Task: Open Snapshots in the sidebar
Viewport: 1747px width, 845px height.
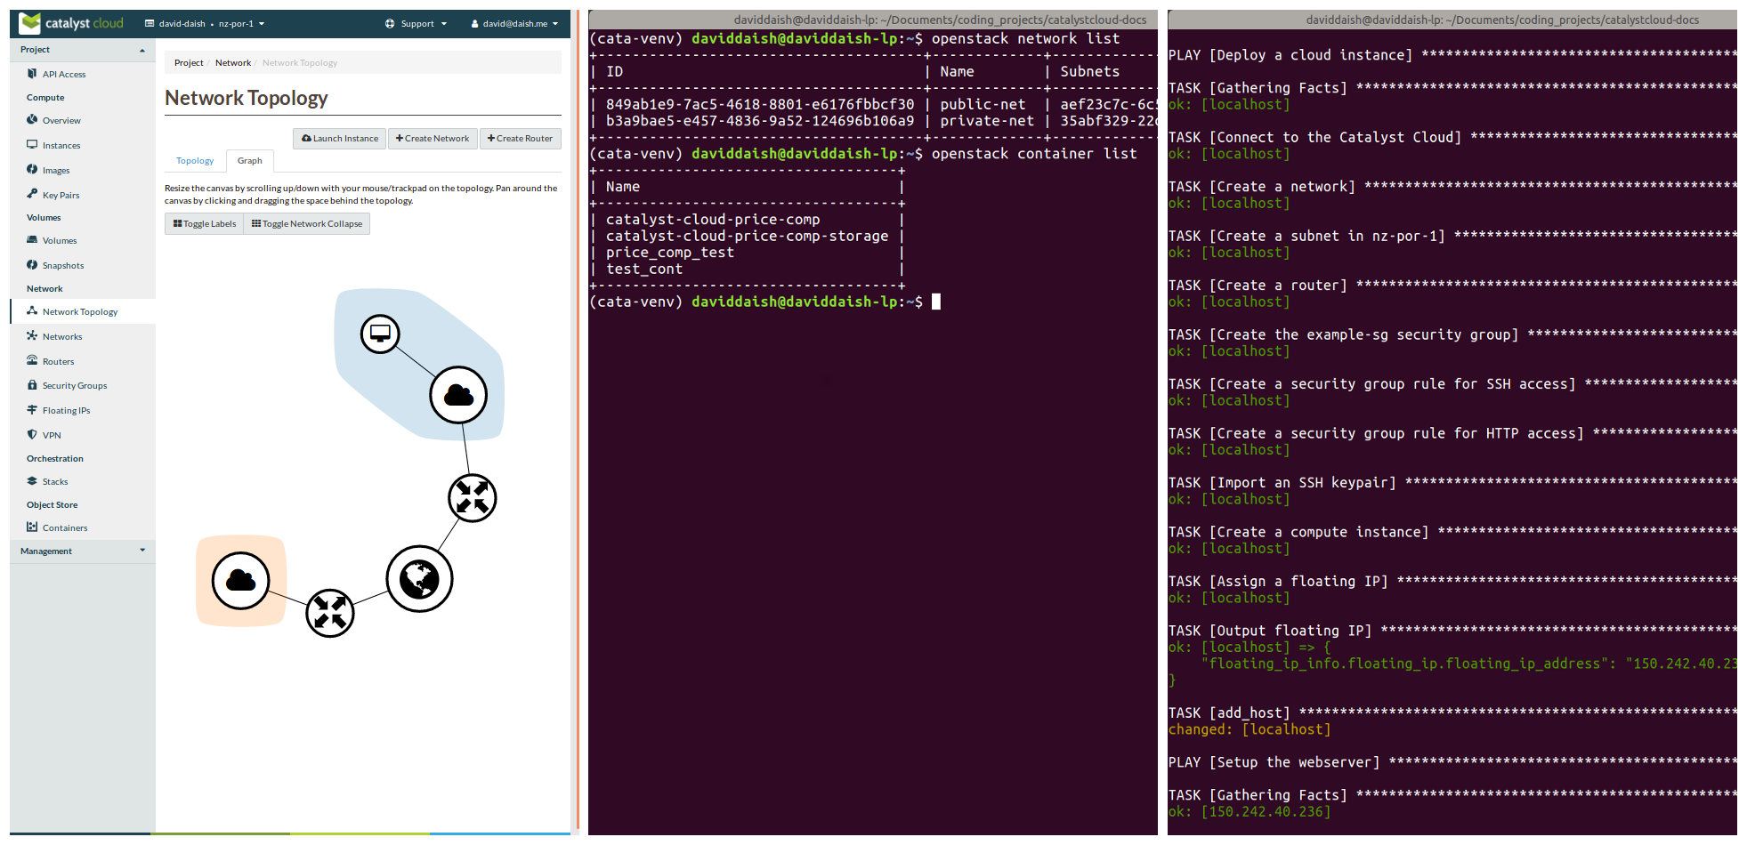Action: pyautogui.click(x=56, y=265)
